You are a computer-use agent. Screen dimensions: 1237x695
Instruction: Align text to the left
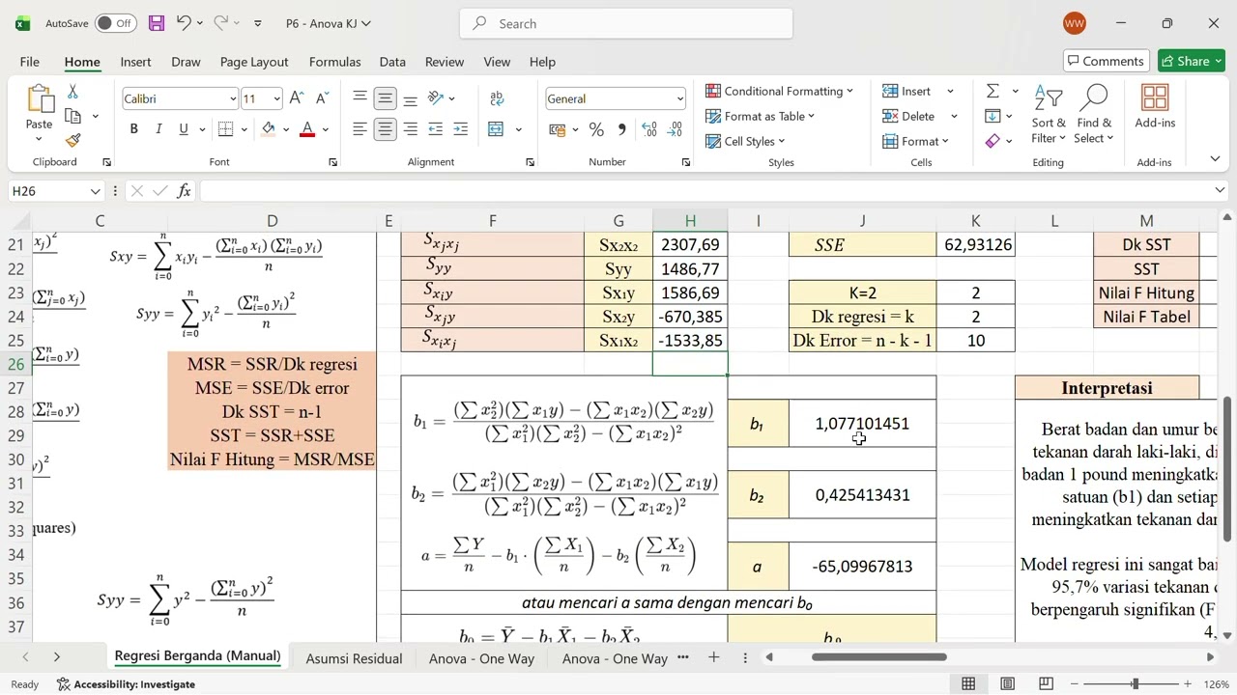360,129
